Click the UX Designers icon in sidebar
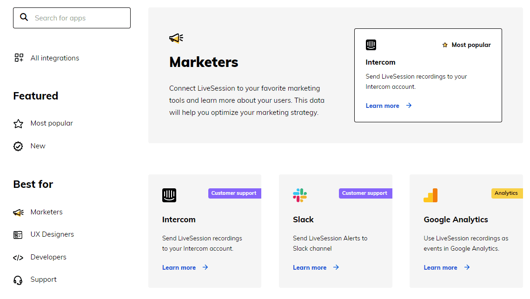 [18, 235]
